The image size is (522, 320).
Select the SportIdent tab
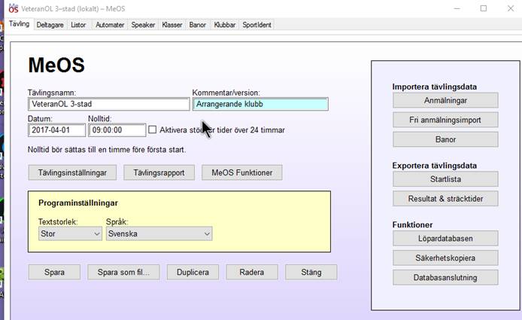(x=256, y=25)
